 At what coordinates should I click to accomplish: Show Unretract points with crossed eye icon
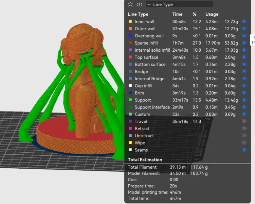(x=244, y=136)
